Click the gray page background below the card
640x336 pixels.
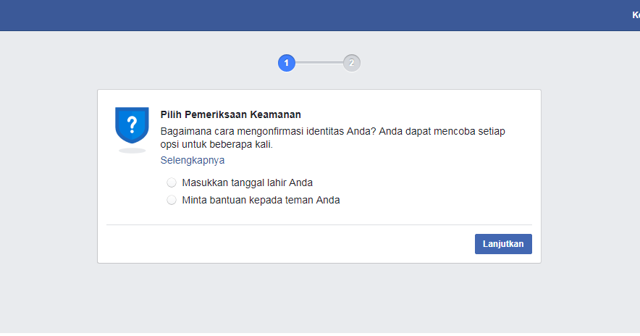[x=320, y=298]
